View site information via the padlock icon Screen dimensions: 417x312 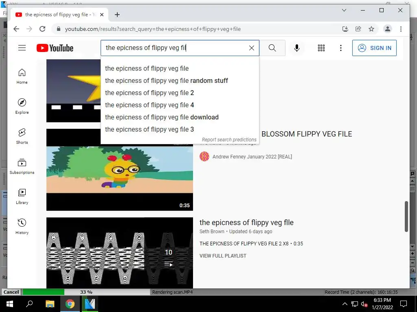click(59, 29)
